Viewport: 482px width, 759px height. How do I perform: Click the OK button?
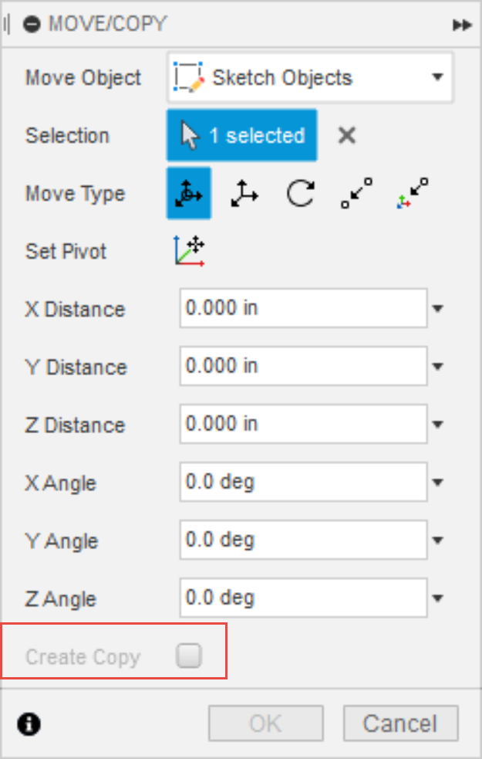click(x=265, y=723)
